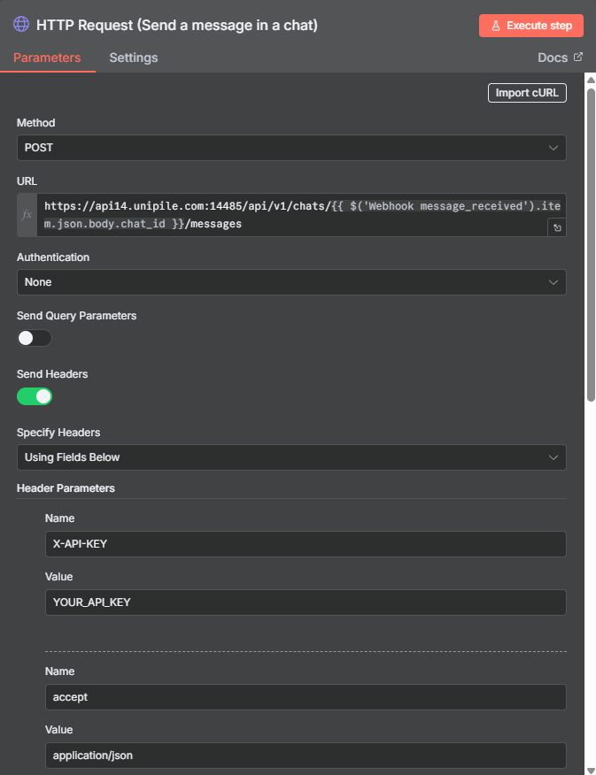Open the Docs external link icon
The image size is (596, 775).
[x=577, y=57]
